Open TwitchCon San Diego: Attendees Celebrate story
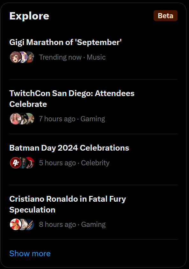189x269 pixels. (x=72, y=99)
